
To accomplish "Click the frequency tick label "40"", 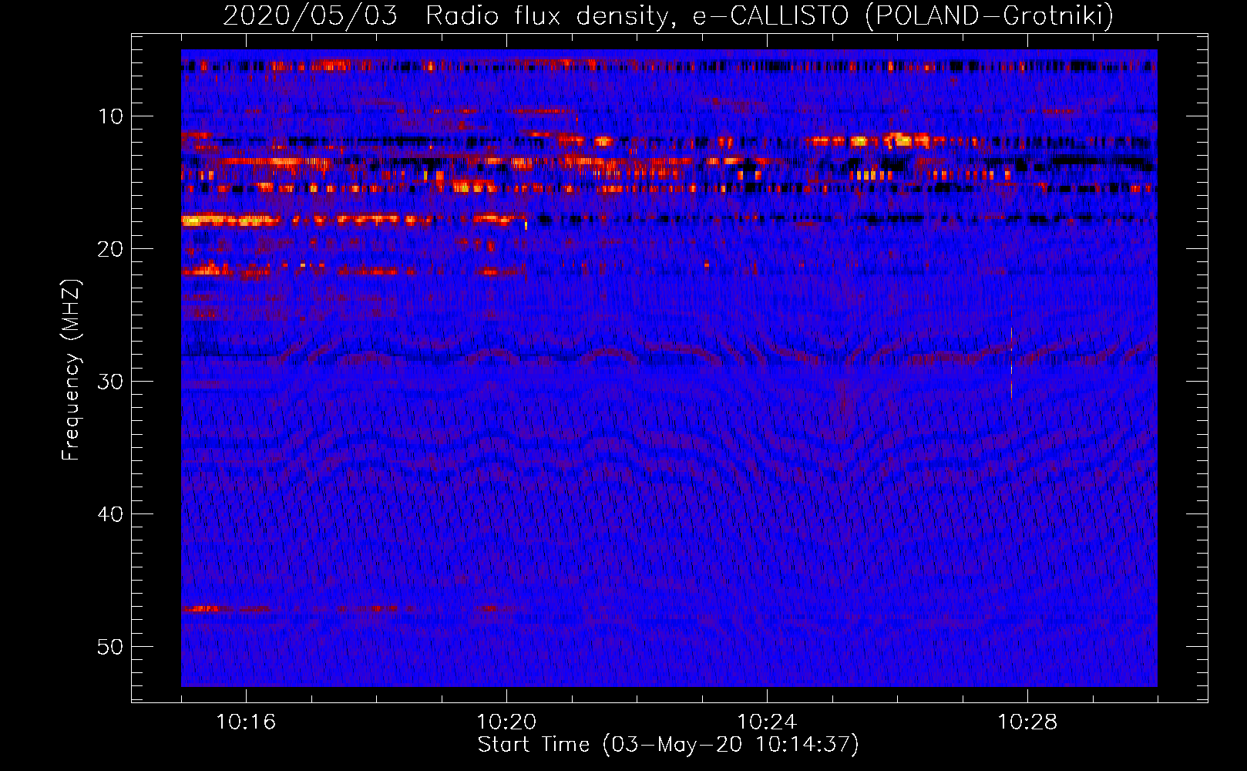I will 110,514.
